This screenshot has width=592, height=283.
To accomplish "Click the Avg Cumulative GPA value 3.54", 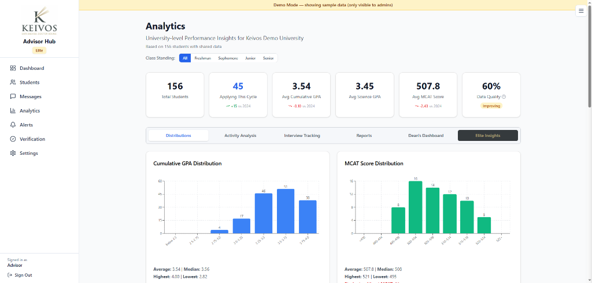I will pos(301,86).
